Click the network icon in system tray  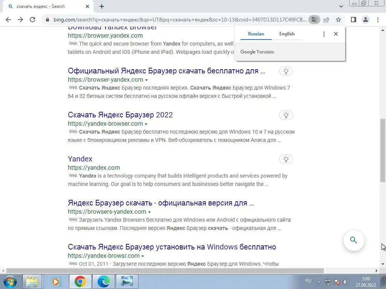[328, 282]
